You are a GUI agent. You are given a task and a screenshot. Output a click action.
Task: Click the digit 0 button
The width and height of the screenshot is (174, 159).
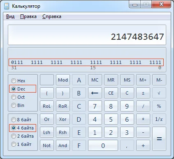click(x=103, y=145)
